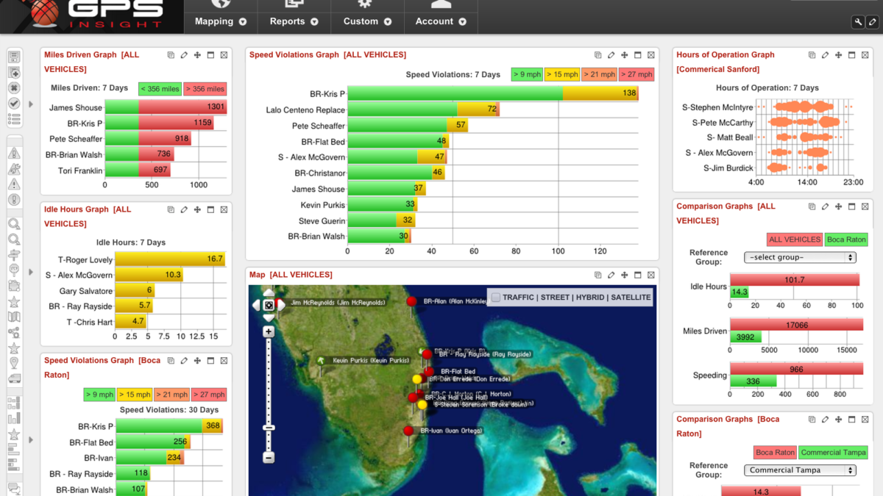Open the Reports menu
Viewport: 883px width, 496px height.
point(294,21)
